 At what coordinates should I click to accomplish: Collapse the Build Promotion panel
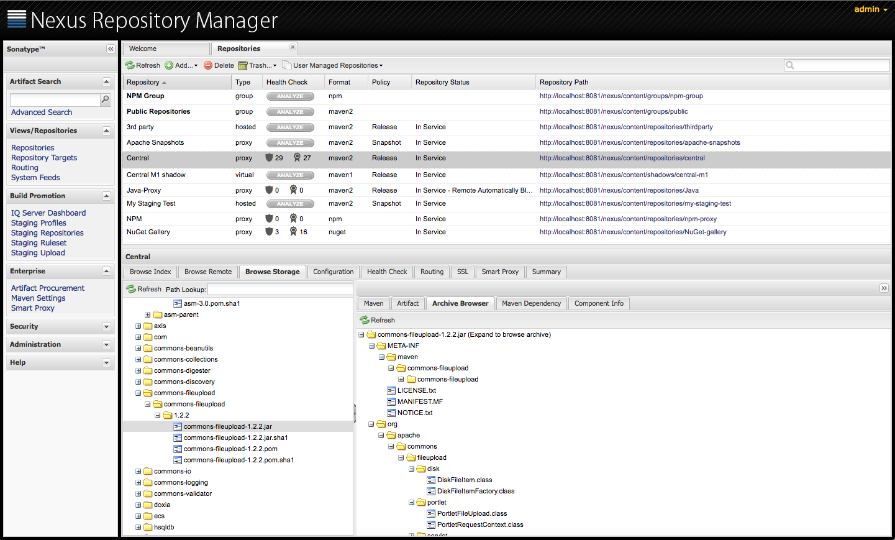[106, 196]
